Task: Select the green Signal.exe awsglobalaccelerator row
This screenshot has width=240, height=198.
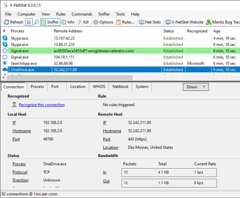Action: coord(94,51)
